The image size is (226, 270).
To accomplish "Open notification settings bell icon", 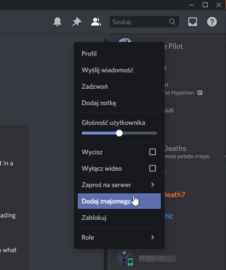I will click(57, 22).
